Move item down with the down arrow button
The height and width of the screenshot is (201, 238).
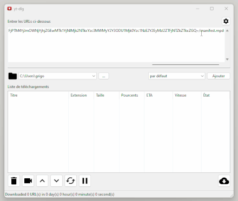pos(56,180)
